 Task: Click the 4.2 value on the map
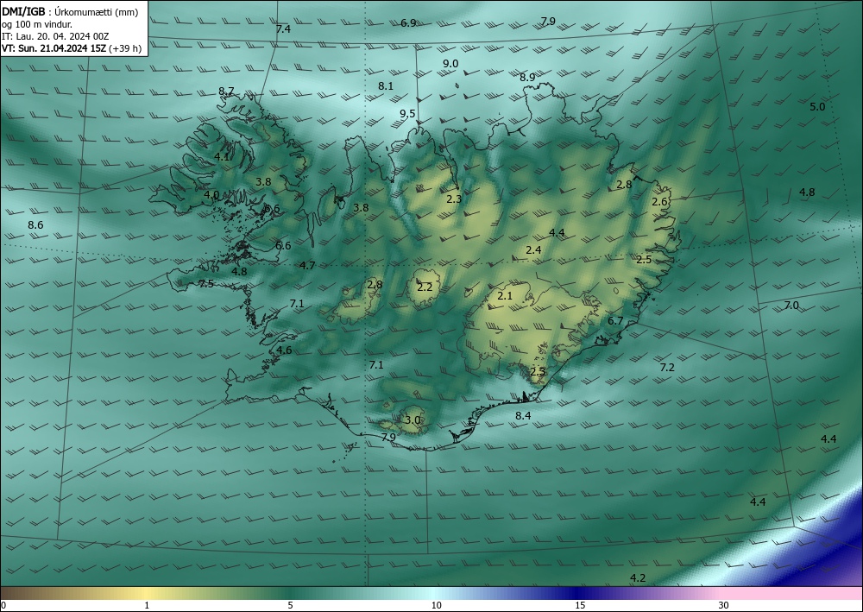coord(638,577)
